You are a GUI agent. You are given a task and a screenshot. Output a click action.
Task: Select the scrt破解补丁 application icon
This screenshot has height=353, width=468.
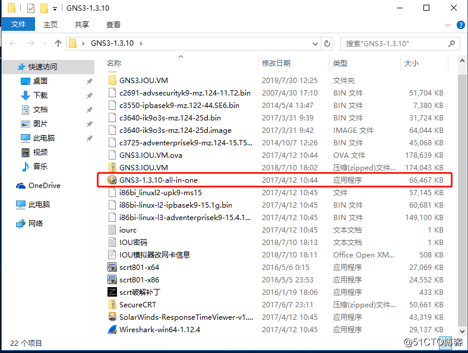coord(112,292)
